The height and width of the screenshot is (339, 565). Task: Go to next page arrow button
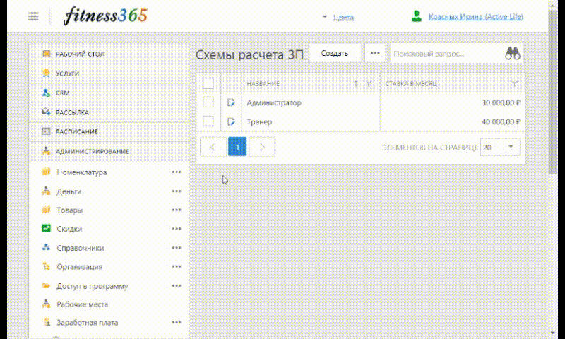262,147
